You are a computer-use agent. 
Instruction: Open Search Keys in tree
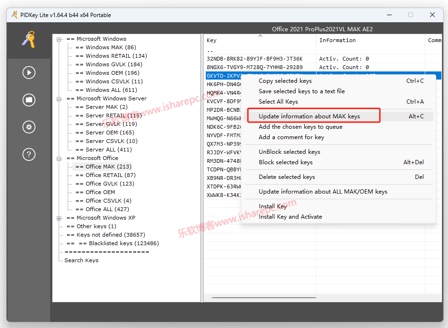tap(81, 260)
